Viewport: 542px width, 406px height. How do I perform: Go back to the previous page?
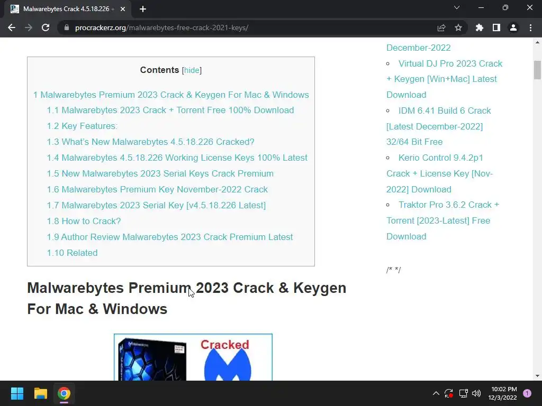pyautogui.click(x=12, y=27)
